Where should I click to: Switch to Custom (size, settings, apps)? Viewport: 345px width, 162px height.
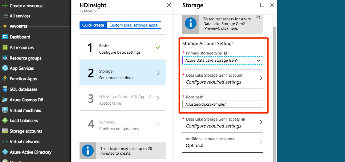[134, 25]
